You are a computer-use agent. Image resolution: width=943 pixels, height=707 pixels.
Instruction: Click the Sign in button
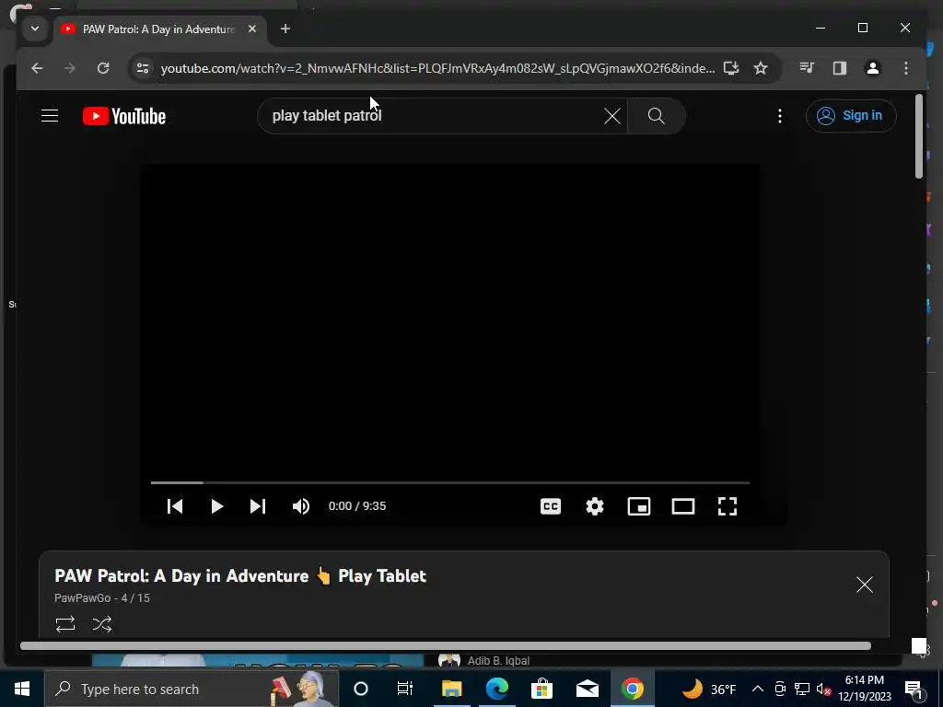tap(851, 115)
